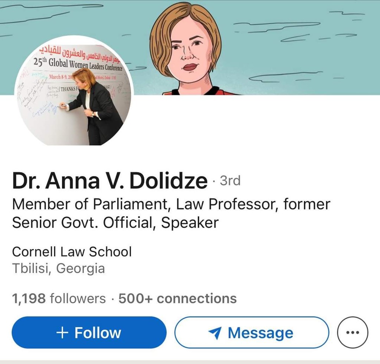The width and height of the screenshot is (380, 364).
Task: Click the Member of Parliament headline line
Action: (x=171, y=204)
